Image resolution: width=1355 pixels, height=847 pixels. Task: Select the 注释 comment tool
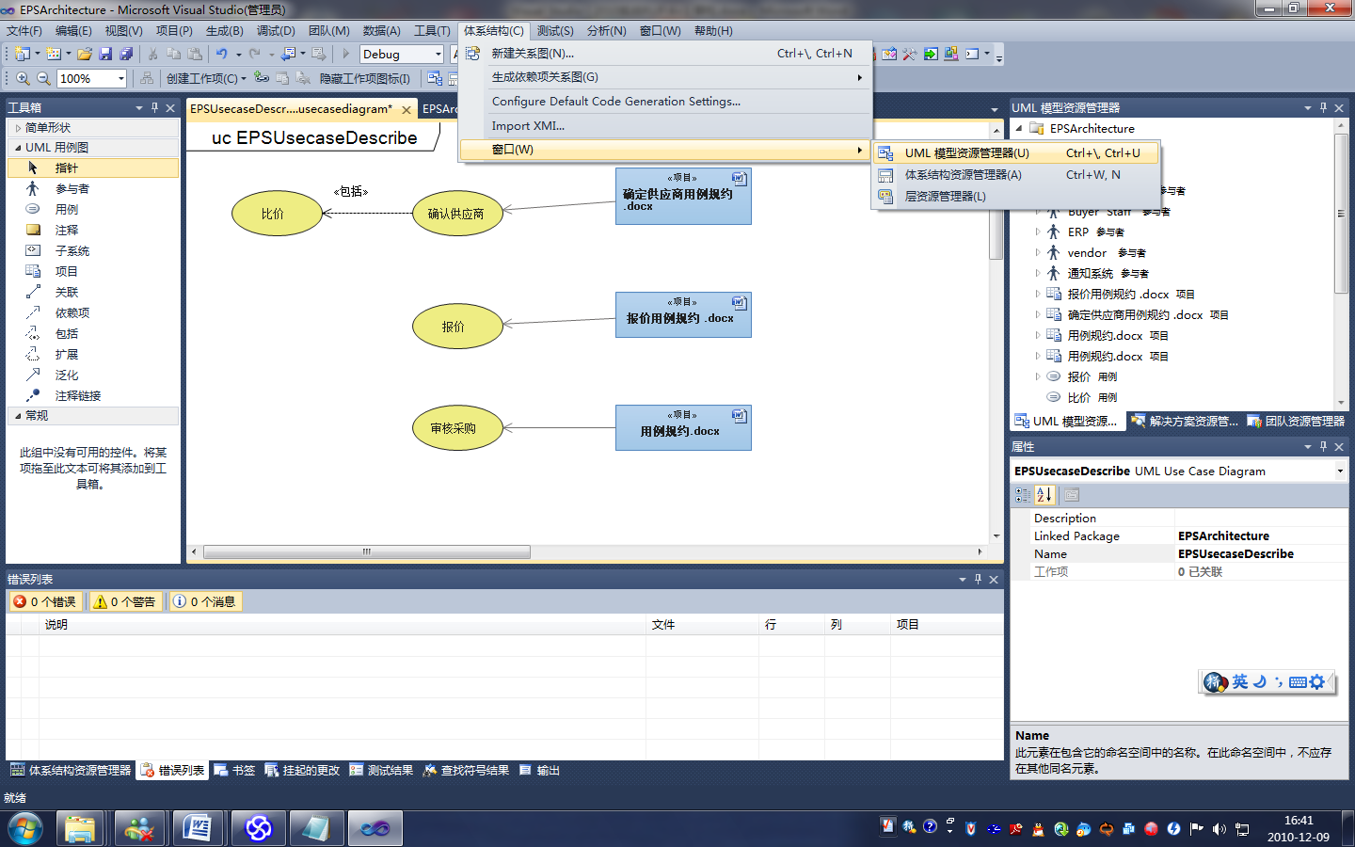click(92, 230)
